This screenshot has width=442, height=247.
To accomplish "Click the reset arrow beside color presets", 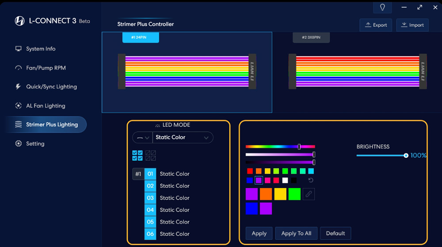I will pyautogui.click(x=311, y=180).
